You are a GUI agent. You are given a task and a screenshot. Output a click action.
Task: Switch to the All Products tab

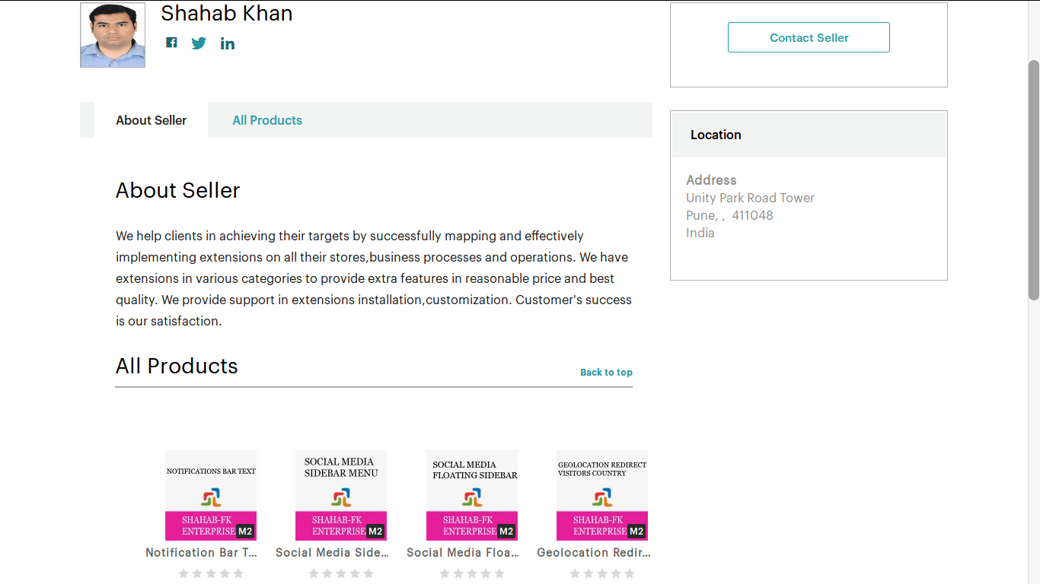click(267, 120)
